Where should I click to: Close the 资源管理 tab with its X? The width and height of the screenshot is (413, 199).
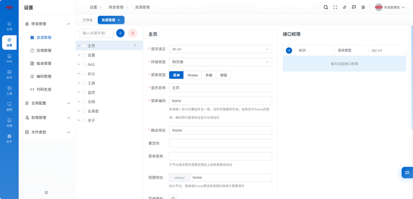click(119, 20)
